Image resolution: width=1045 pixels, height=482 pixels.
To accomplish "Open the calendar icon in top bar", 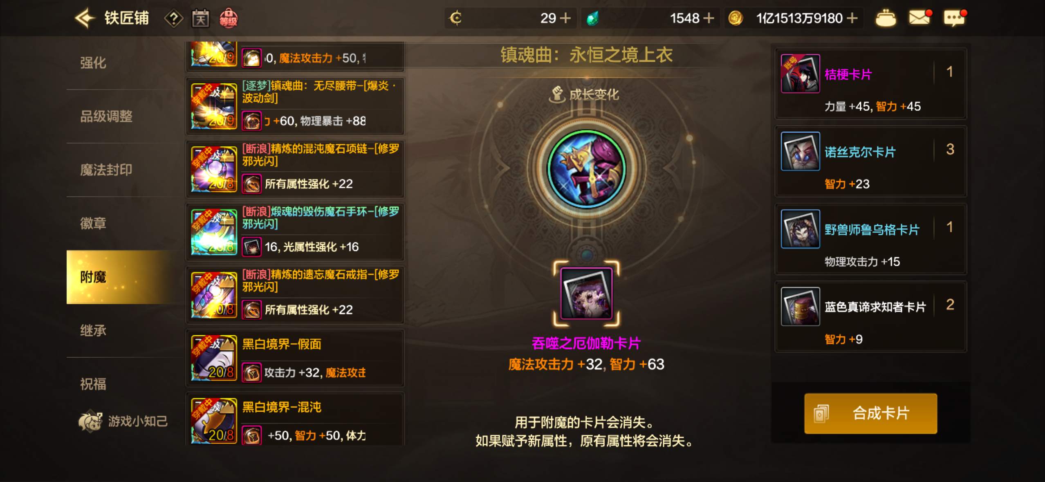I will pyautogui.click(x=201, y=18).
